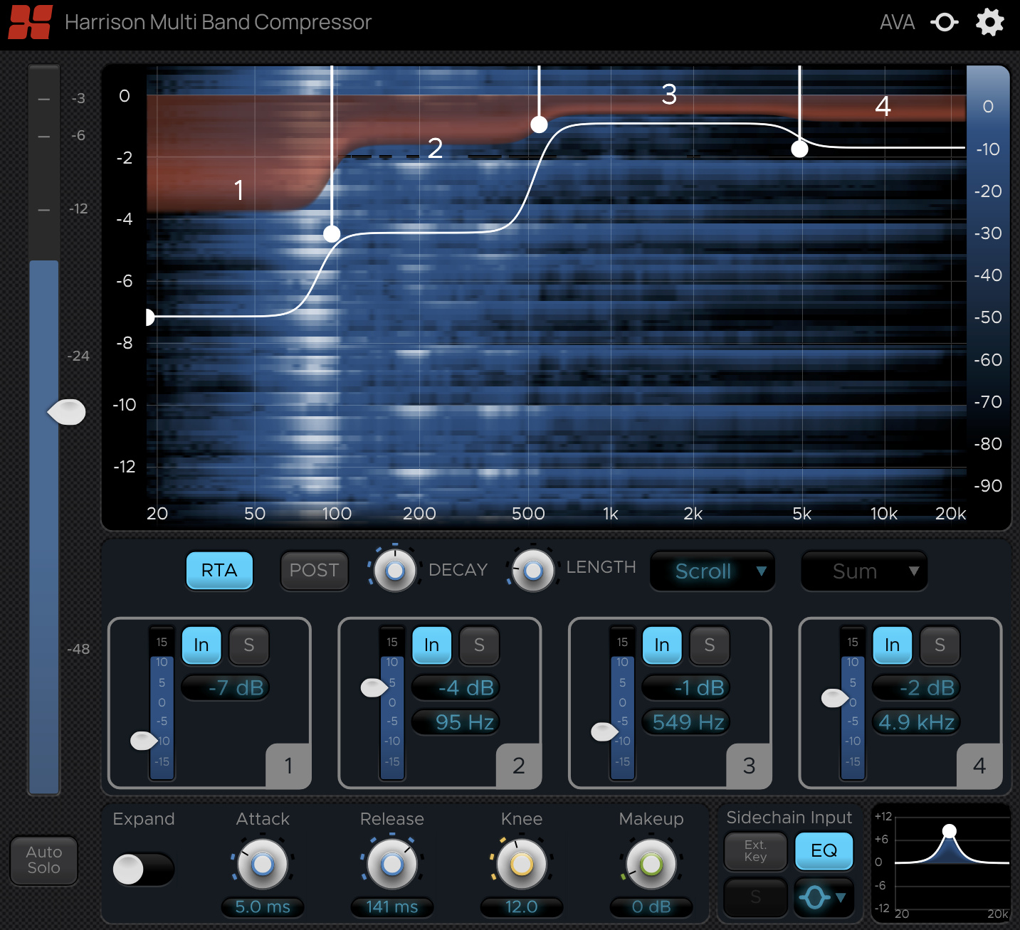
Task: Toggle band 2 In button
Action: pos(431,645)
